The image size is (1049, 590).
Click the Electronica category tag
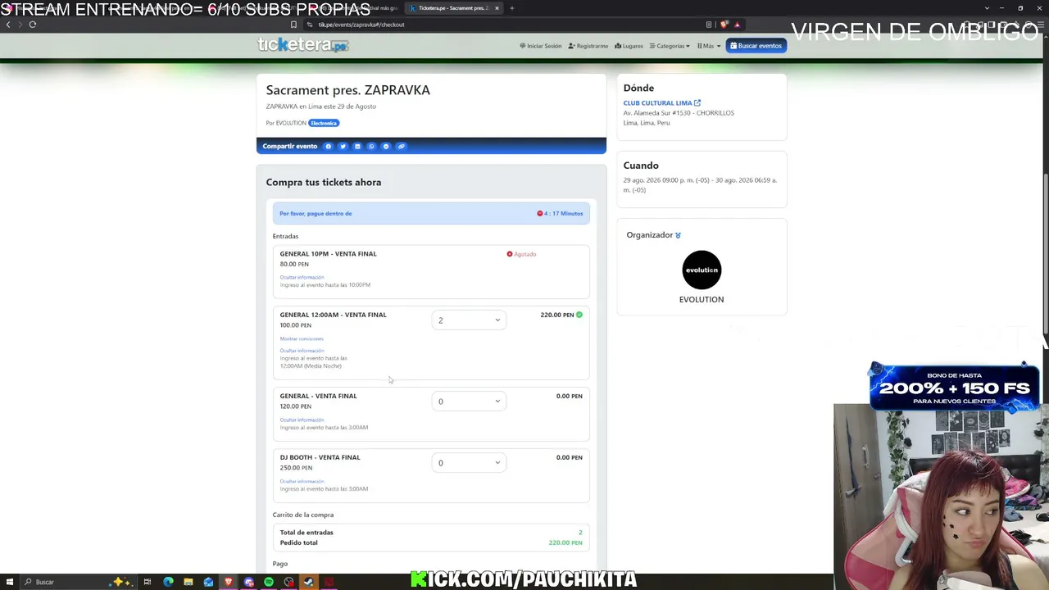click(324, 123)
